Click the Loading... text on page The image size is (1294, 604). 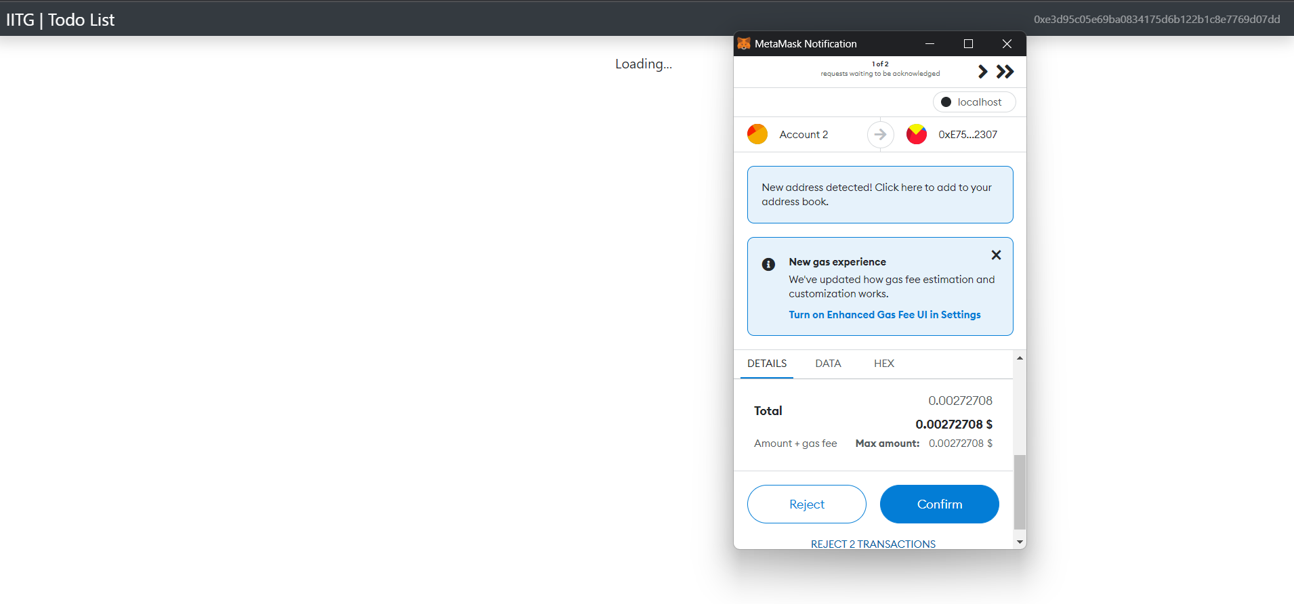click(x=644, y=64)
